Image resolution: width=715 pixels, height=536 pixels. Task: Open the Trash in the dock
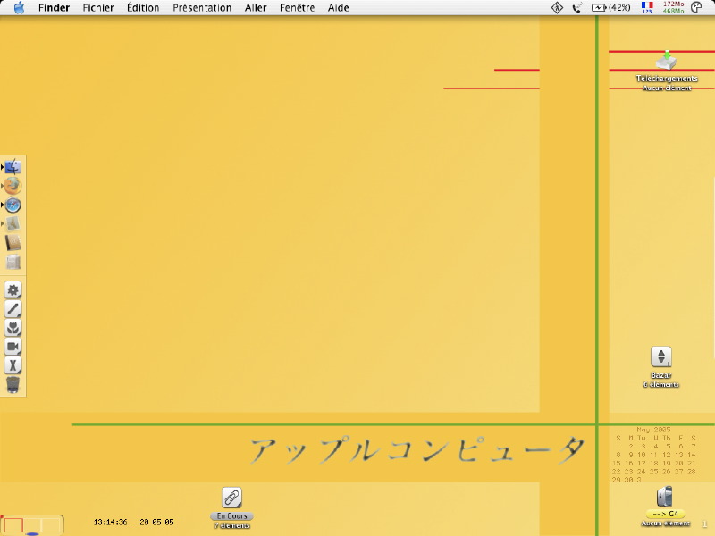pos(13,385)
